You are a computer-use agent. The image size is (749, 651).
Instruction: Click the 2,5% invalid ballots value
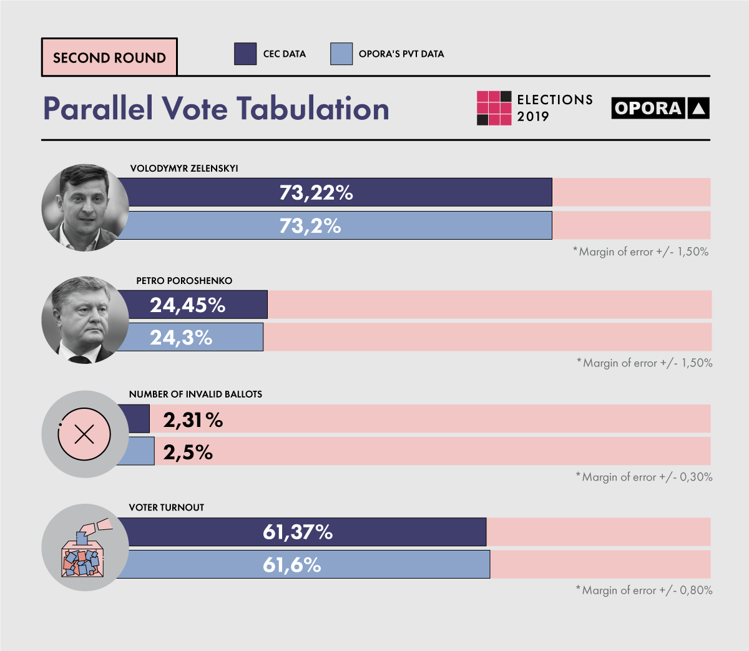click(188, 453)
